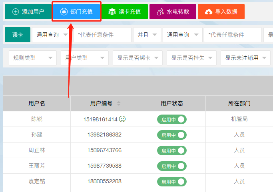Expand 显示是否绑卡 filter dropdown
This screenshot has width=273, height=192.
[x=137, y=58]
